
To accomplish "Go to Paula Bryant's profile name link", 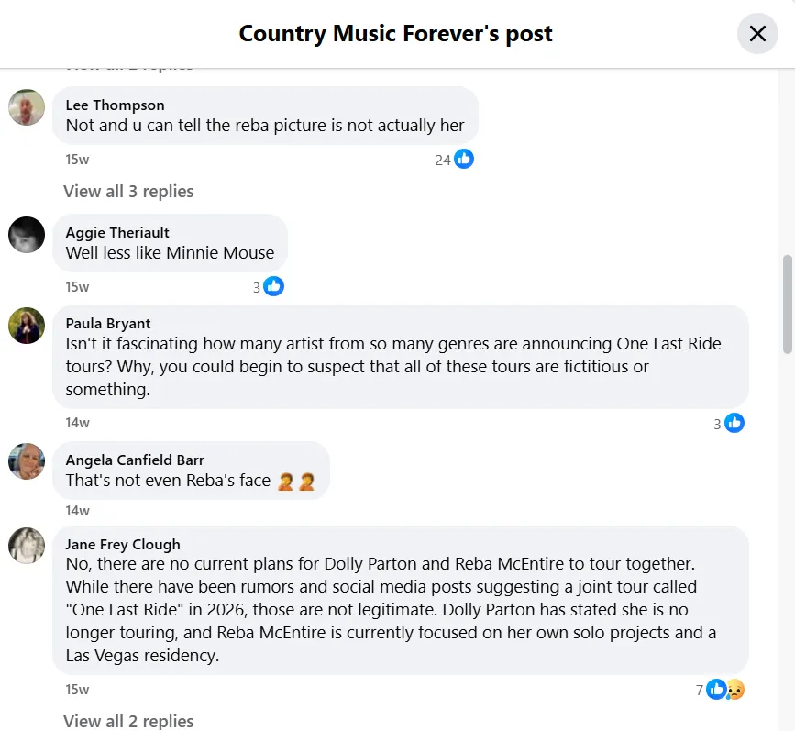I will pos(108,324).
